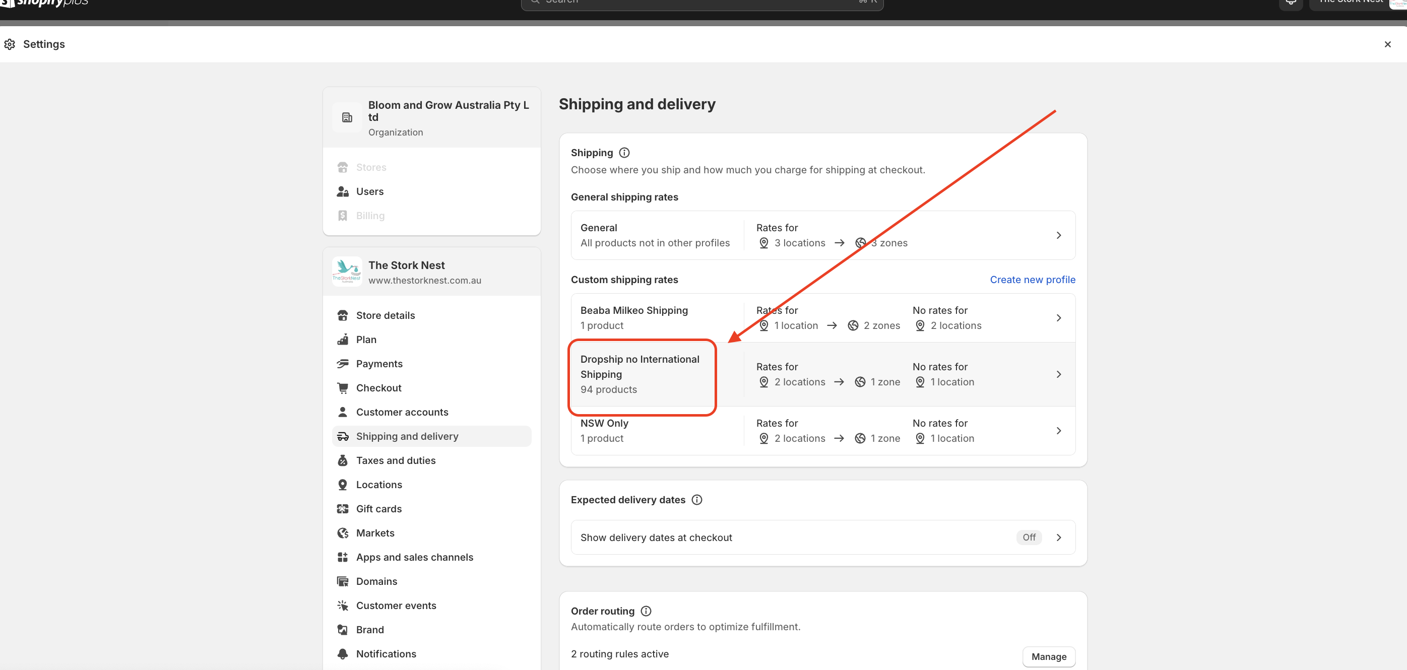Click the 3 zones globe icon in General row

[860, 243]
